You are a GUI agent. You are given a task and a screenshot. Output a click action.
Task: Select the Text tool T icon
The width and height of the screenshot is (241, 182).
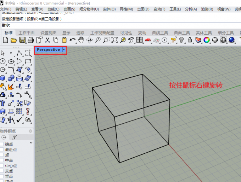pos(2,103)
